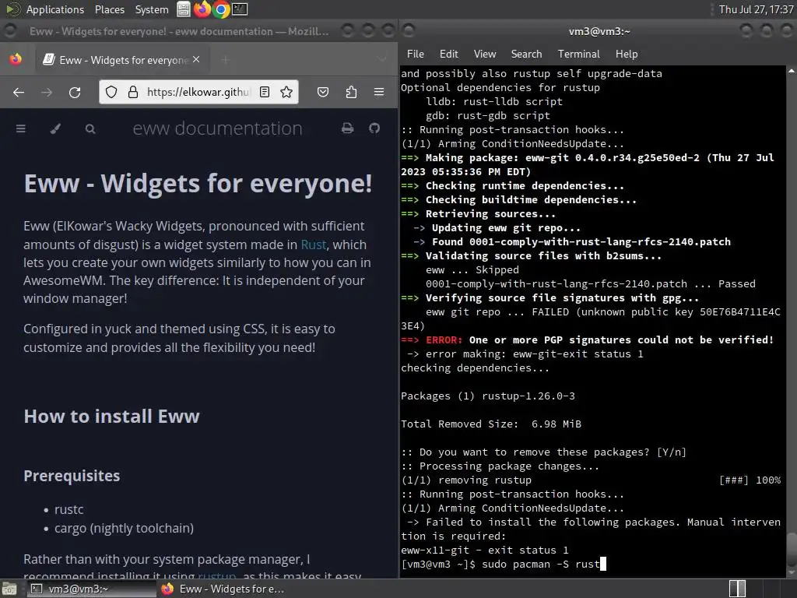Click the clock Thu Jul 27, 17:37
This screenshot has width=797, height=598.
(755, 9)
